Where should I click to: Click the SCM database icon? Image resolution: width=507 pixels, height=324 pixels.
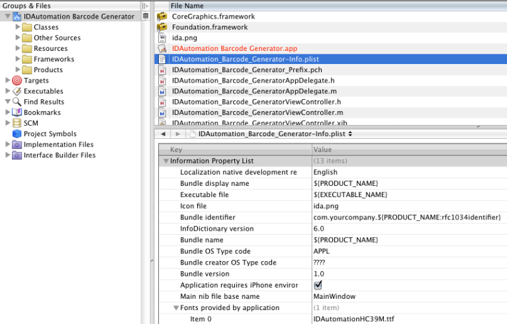click(x=17, y=123)
